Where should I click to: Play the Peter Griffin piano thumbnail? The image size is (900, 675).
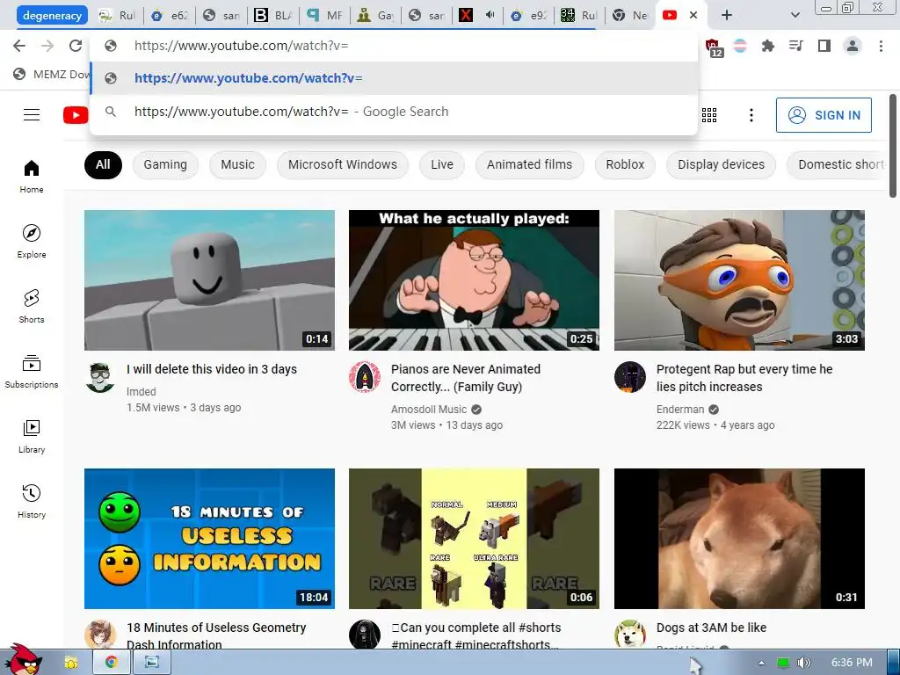point(474,280)
